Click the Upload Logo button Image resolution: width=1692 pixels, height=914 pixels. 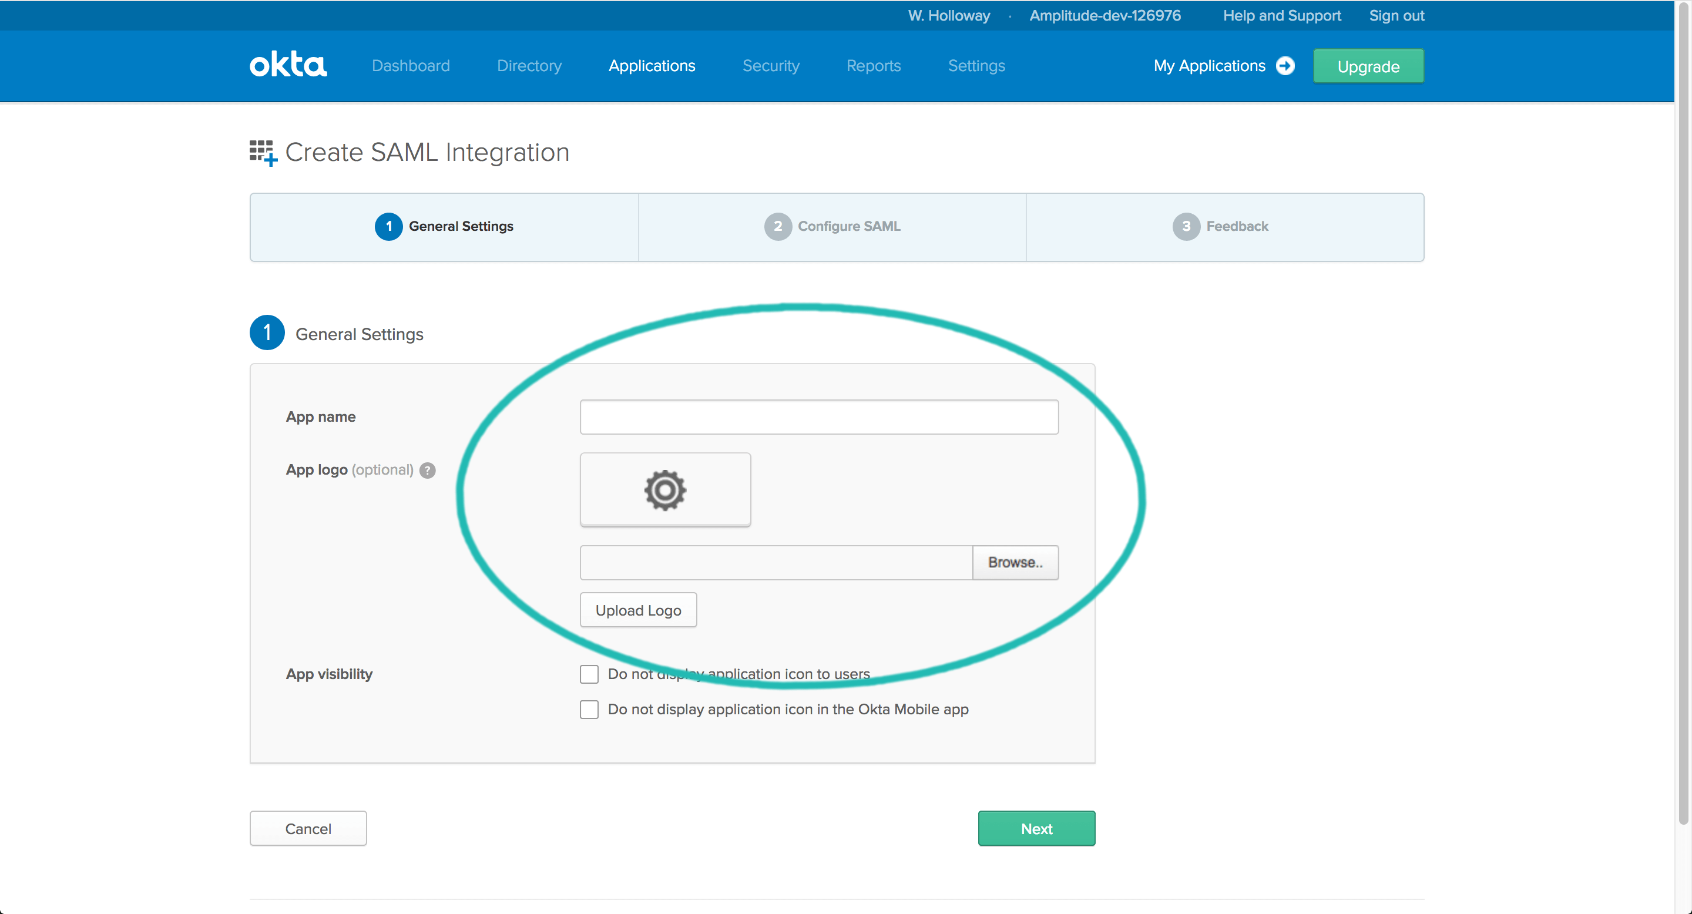point(636,609)
